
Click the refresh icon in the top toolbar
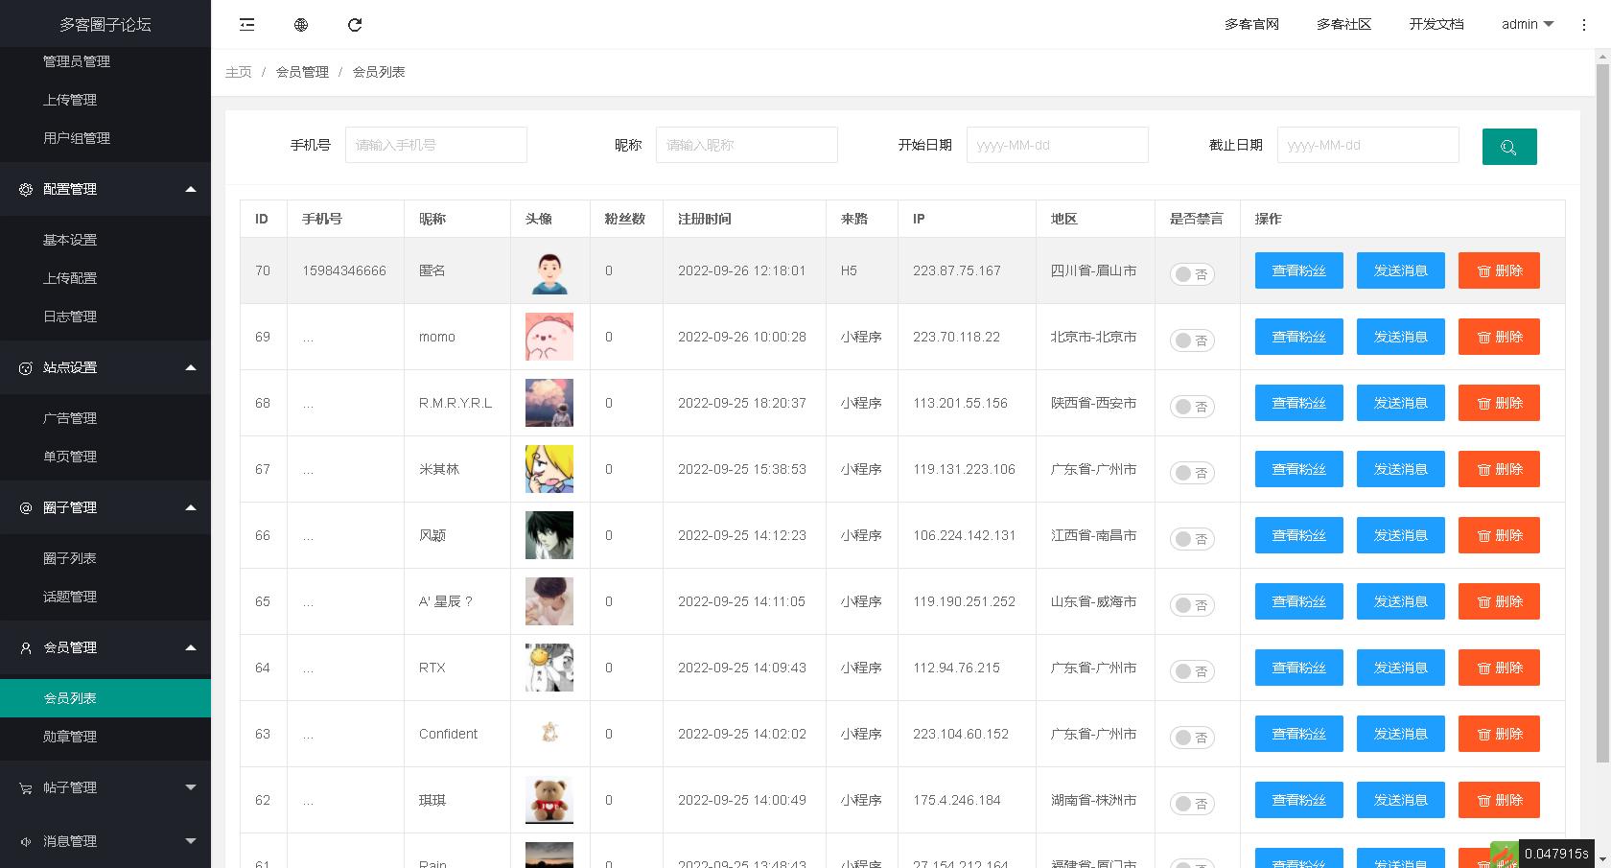coord(355,24)
